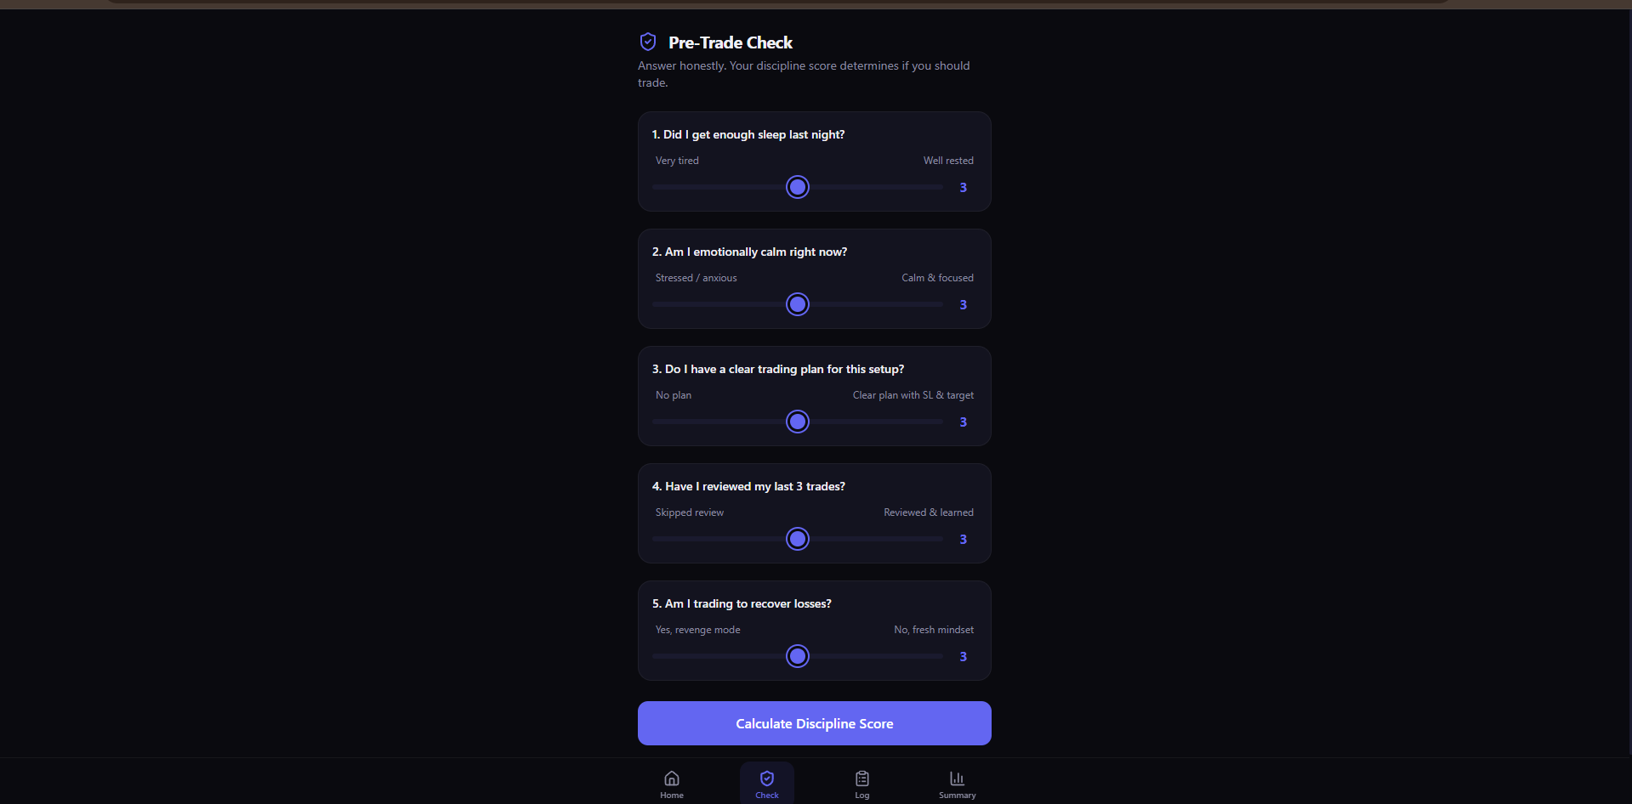The image size is (1632, 804).
Task: Click the emotionally calm slider handle
Action: [x=798, y=304]
